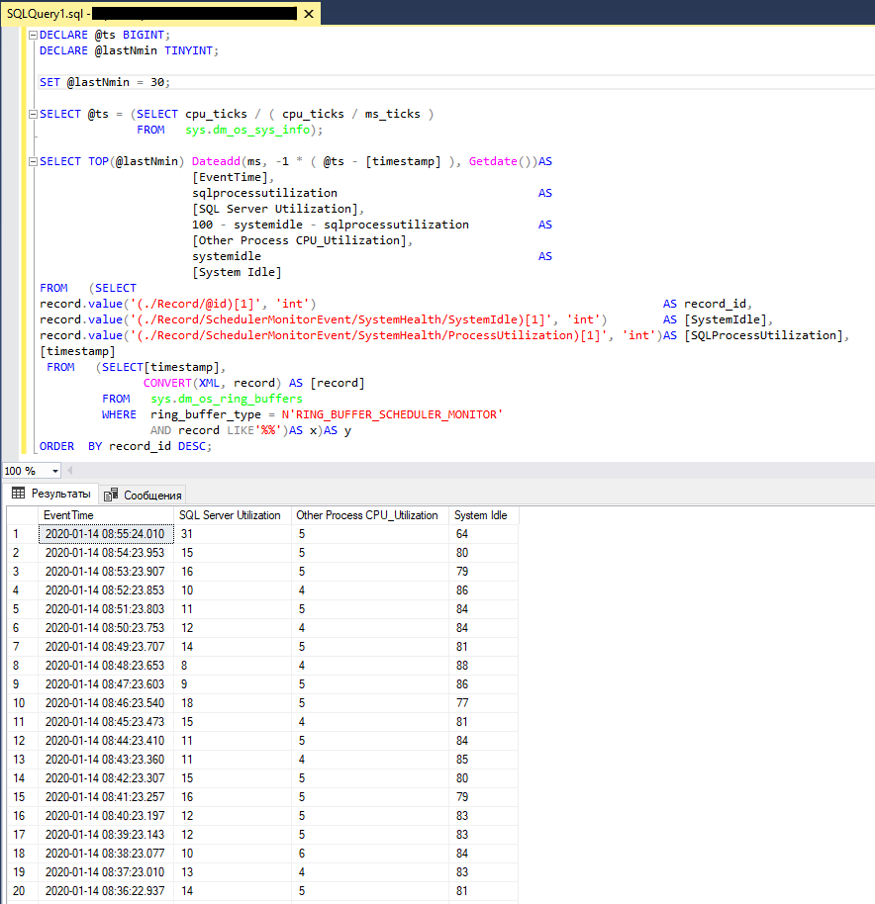
Task: Collapse the SELECT TOP(@lastNmin) block
Action: pyautogui.click(x=33, y=162)
